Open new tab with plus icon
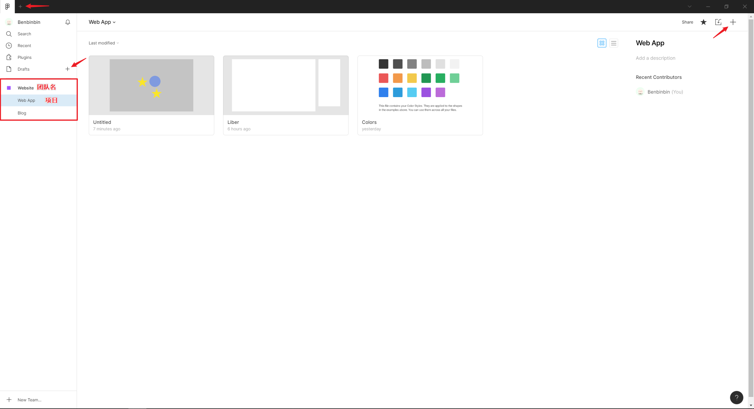754x409 pixels. [20, 6]
